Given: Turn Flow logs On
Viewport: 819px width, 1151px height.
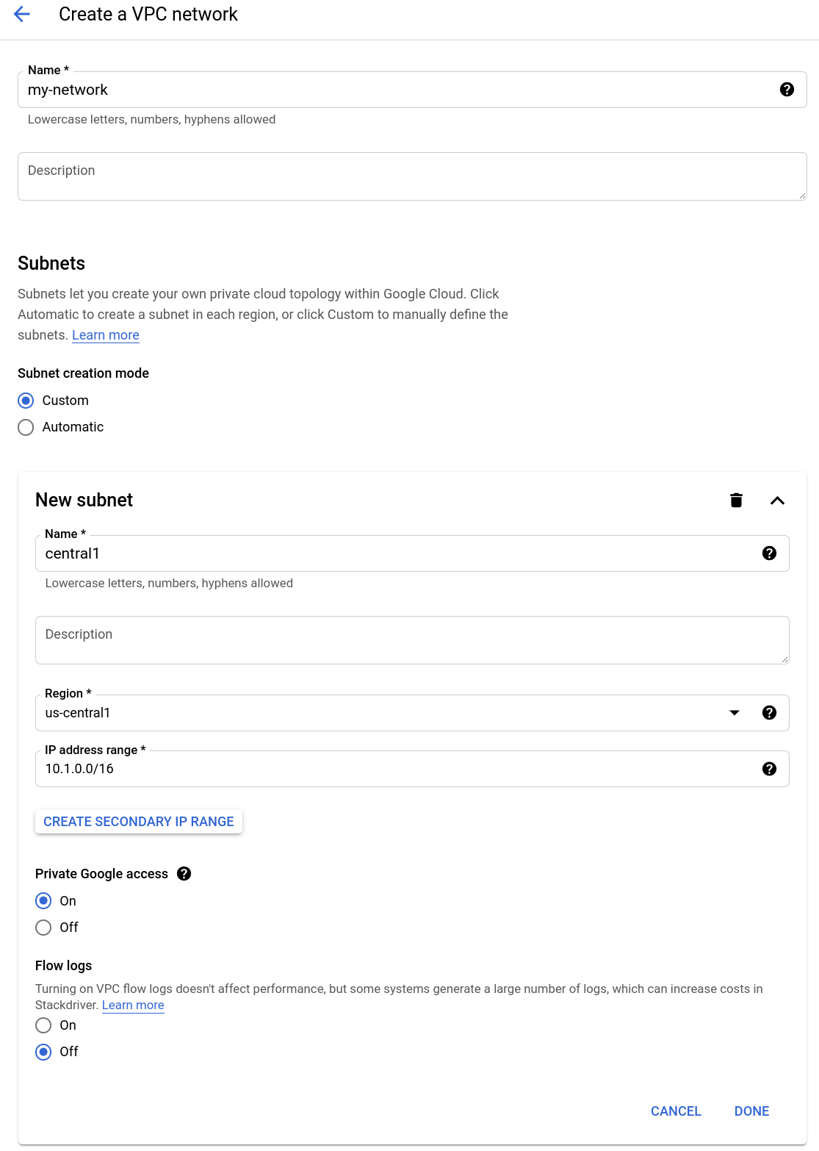Looking at the screenshot, I should coord(43,1025).
